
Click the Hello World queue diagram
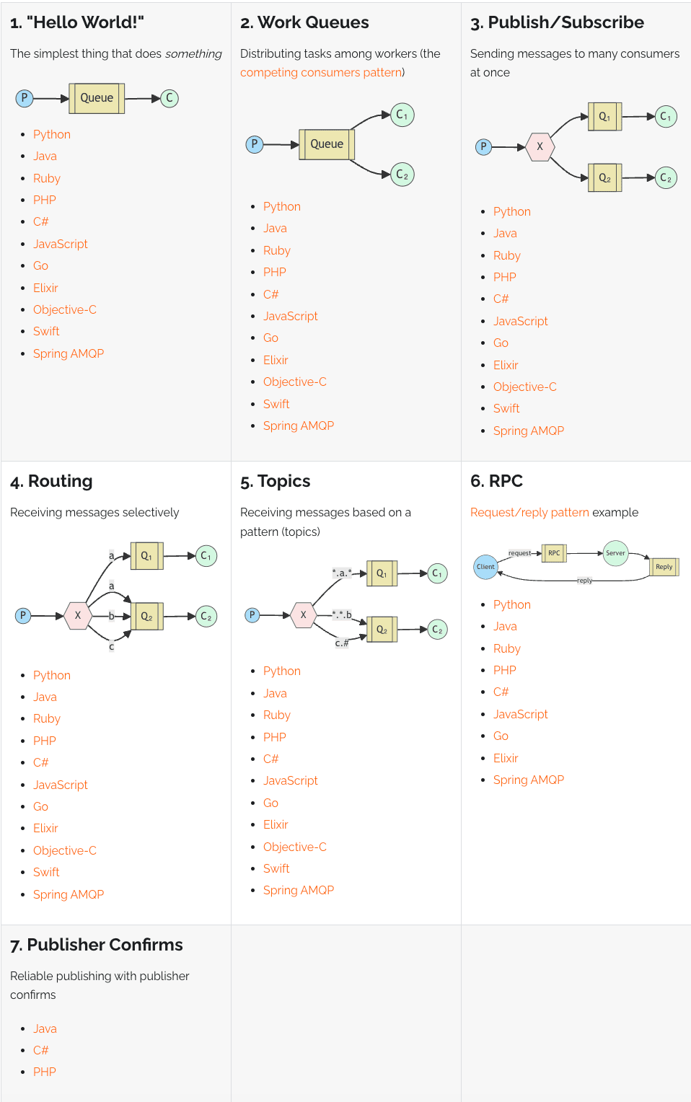click(x=97, y=98)
